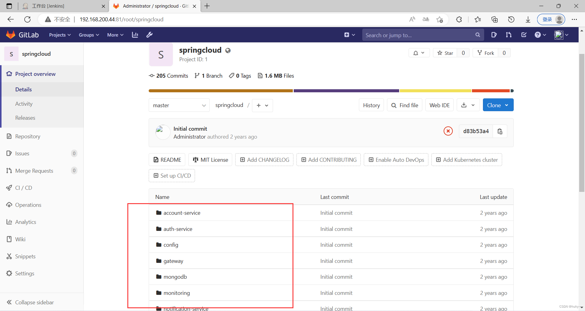The image size is (585, 311).
Task: Expand the Projects menu
Action: tap(60, 35)
